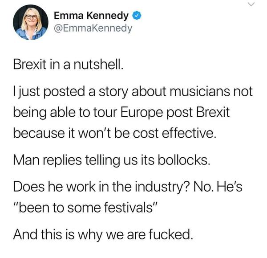Screen dimensions: 267x258
Task: Open the tweet options chevron
Action: tap(251, 5)
